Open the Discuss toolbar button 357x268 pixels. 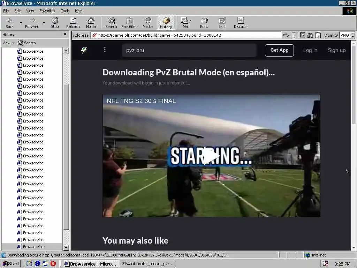(240, 23)
